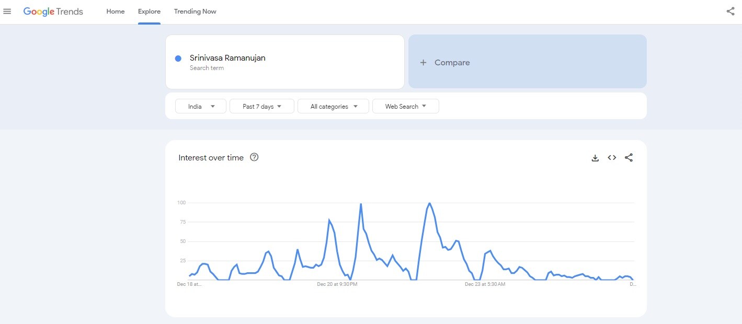The width and height of the screenshot is (742, 324).
Task: Switch to the Trending Now tab
Action: [195, 11]
